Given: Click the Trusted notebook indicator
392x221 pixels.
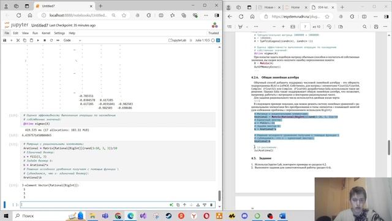Looking at the screenshot, I should tap(214, 33).
